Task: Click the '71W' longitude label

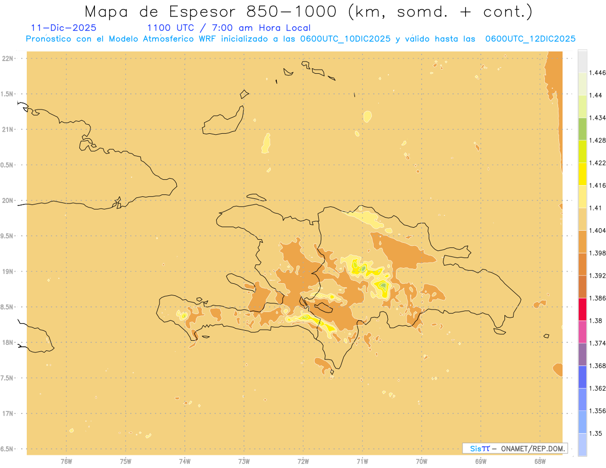Action: (x=362, y=461)
